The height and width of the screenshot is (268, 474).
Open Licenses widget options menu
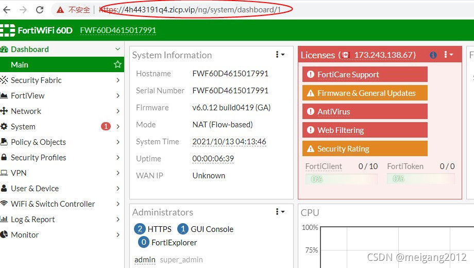point(448,55)
